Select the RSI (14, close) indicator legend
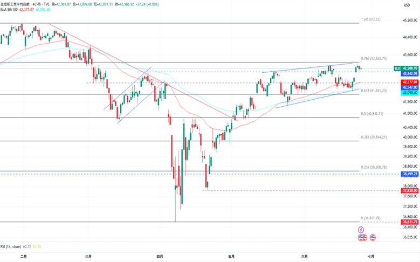420x262 pixels. point(11,246)
